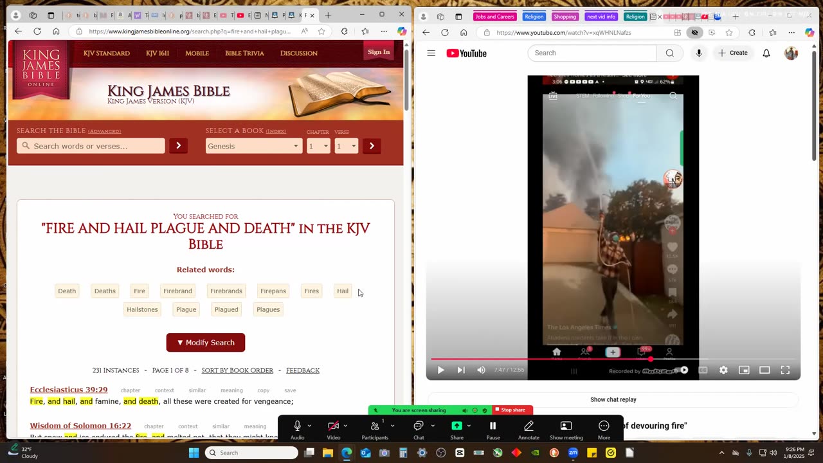Open Zoom app in taskbar
This screenshot has height=463, width=823.
[573, 453]
